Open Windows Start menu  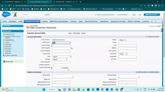tap(44, 89)
